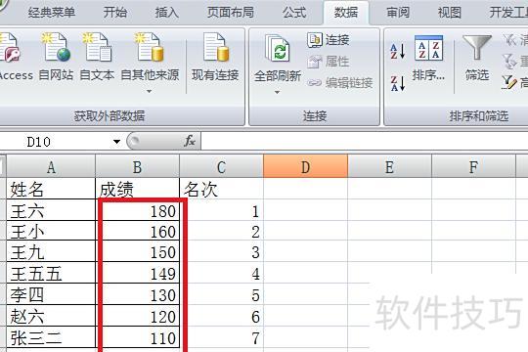Select score cell 110
Screen dimensions: 528x352
[x=138, y=337]
